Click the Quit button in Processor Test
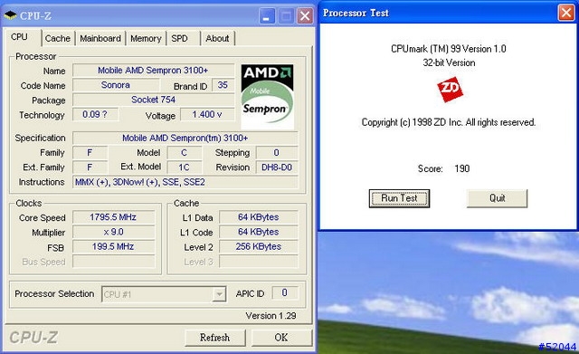The image size is (579, 354). point(497,198)
